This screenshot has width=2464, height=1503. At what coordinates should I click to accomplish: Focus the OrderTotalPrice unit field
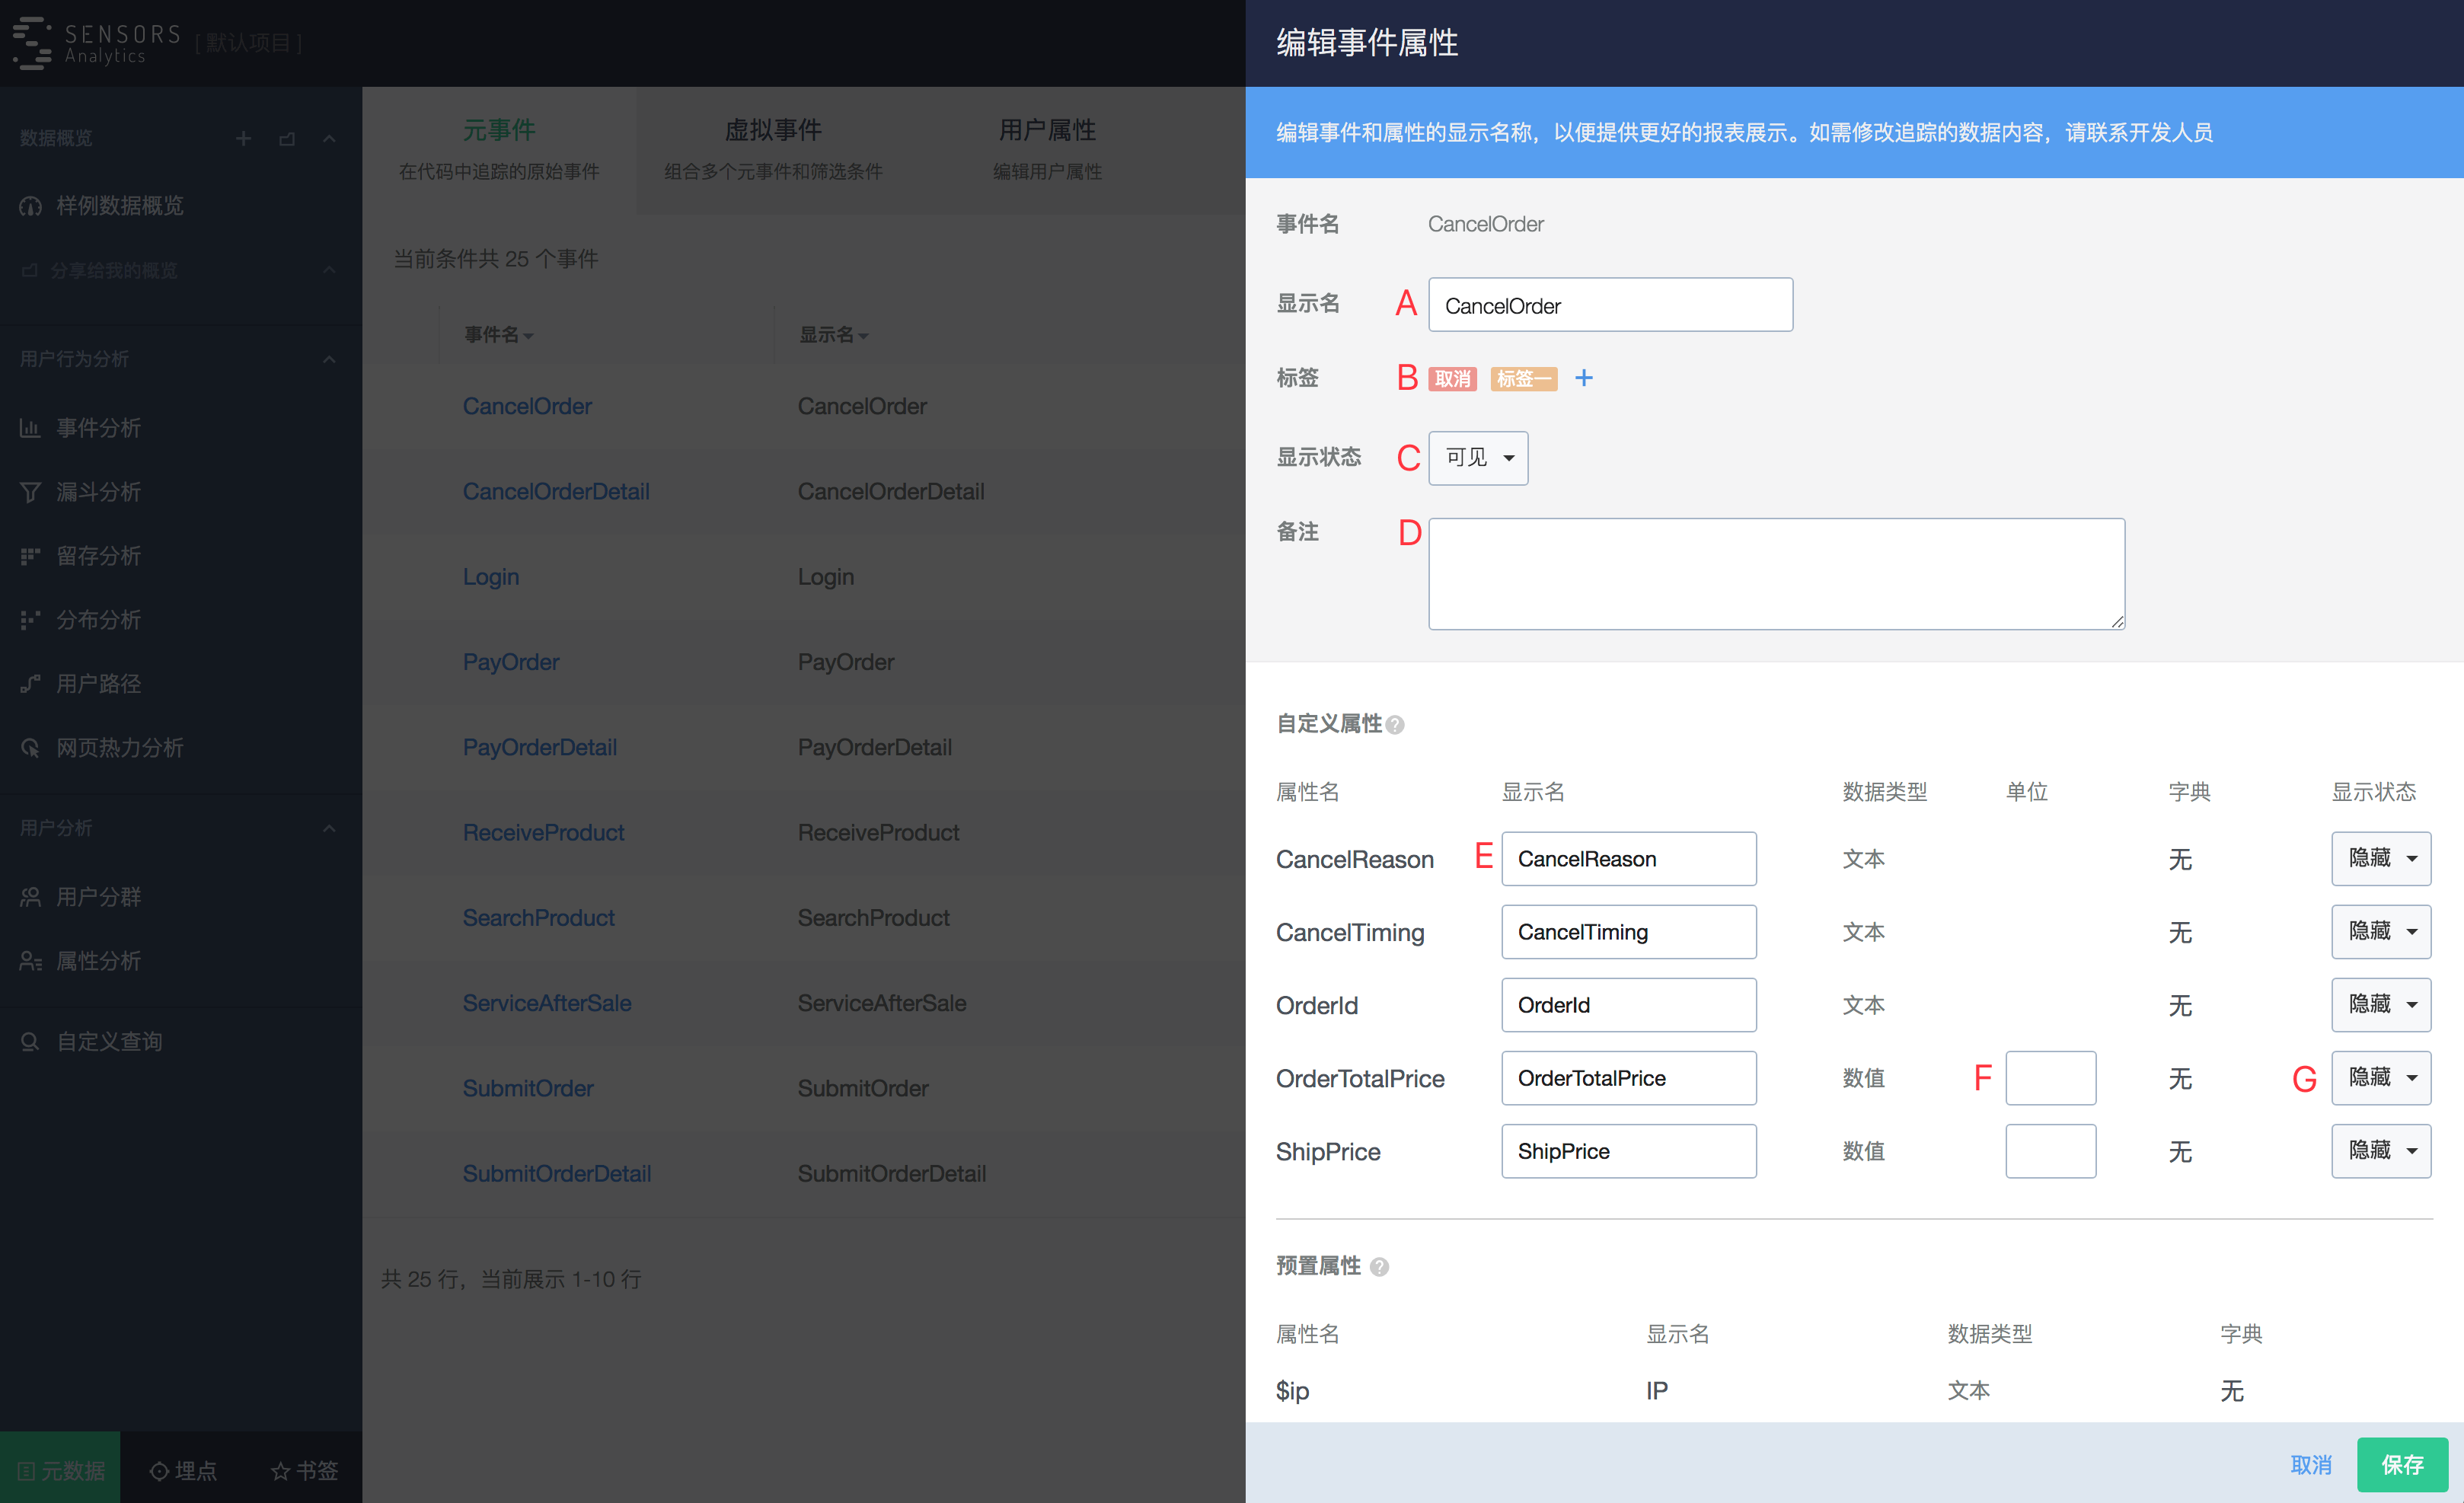[x=2050, y=1078]
